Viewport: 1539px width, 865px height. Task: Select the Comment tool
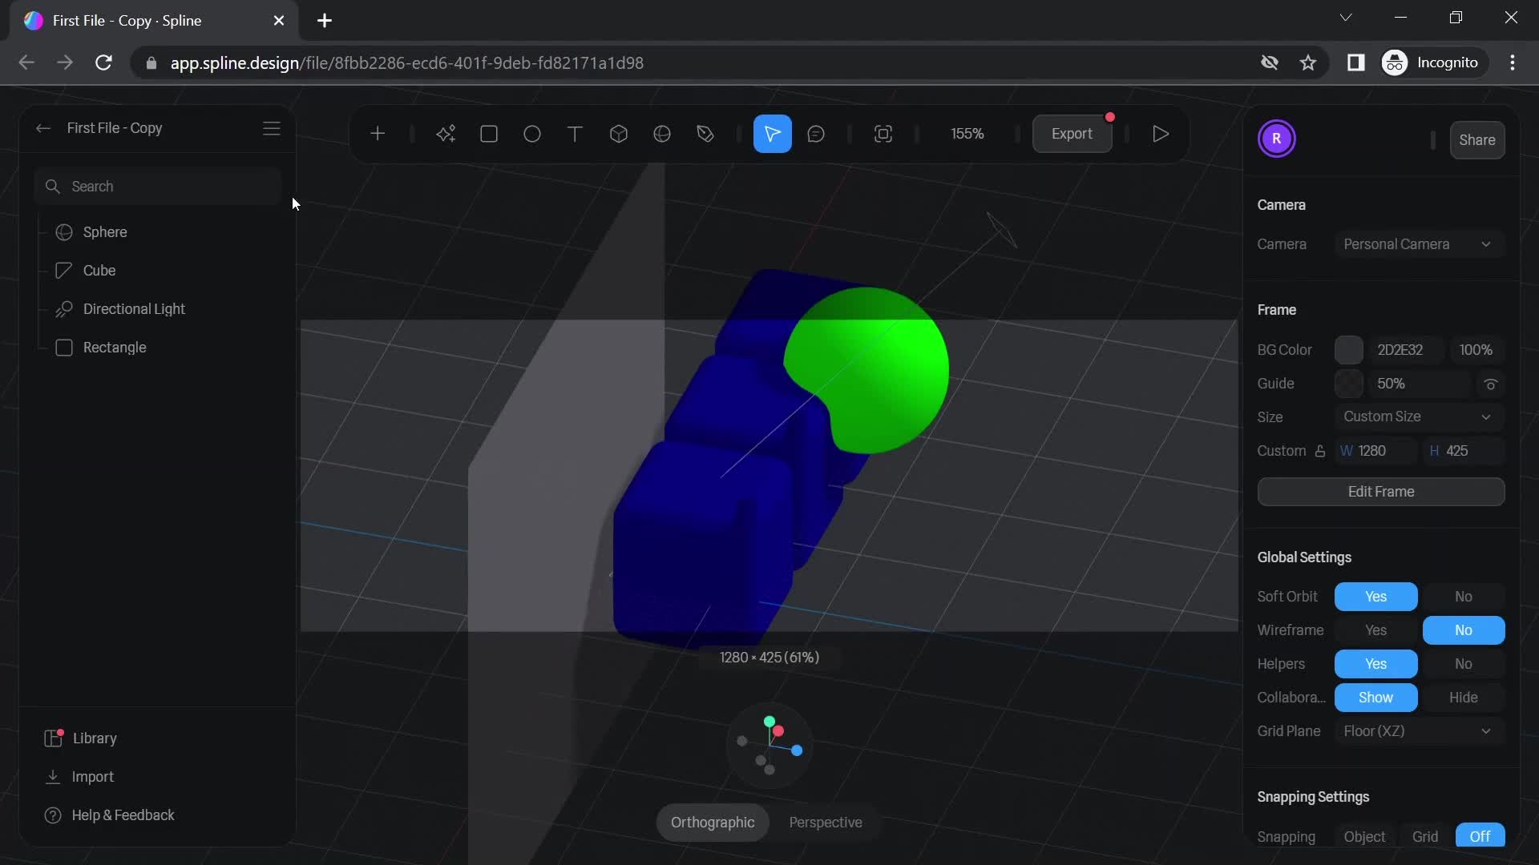click(x=818, y=132)
